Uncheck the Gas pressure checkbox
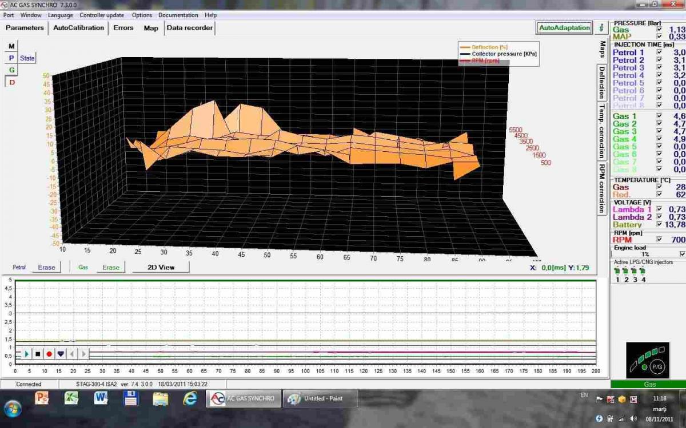686x428 pixels. click(x=660, y=30)
